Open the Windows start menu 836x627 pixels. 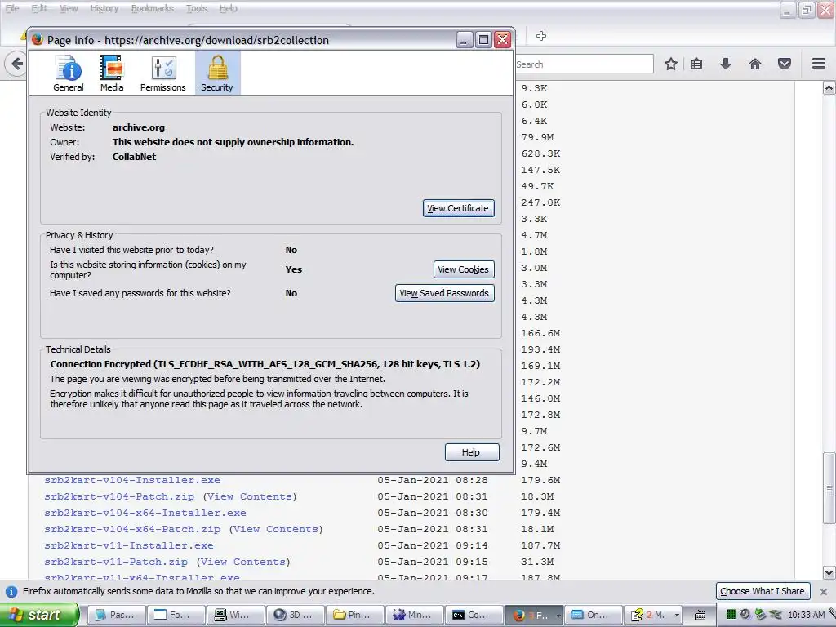[x=39, y=615]
